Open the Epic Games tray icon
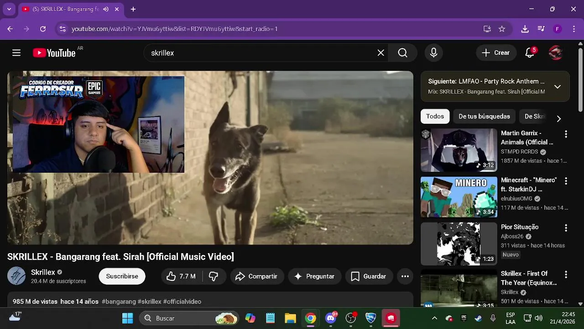584x329 pixels. tap(464, 318)
